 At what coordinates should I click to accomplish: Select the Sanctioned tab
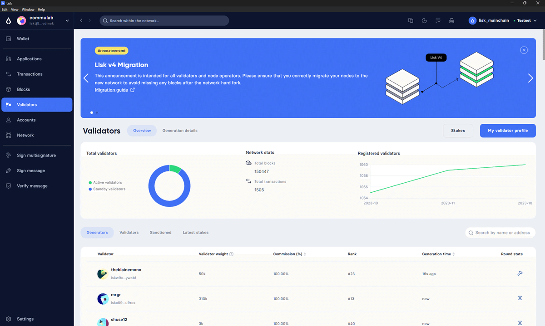pyautogui.click(x=161, y=233)
